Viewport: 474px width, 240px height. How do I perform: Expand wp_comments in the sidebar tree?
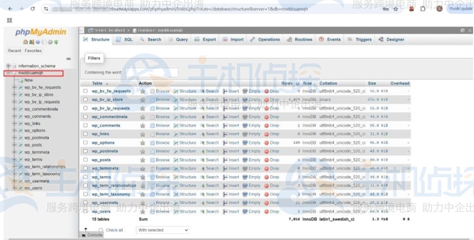15,116
